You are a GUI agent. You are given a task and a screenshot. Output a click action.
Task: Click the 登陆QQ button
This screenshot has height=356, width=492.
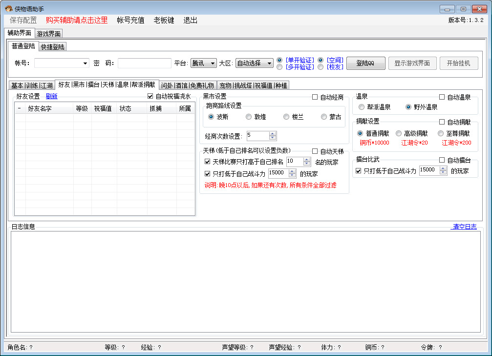365,63
